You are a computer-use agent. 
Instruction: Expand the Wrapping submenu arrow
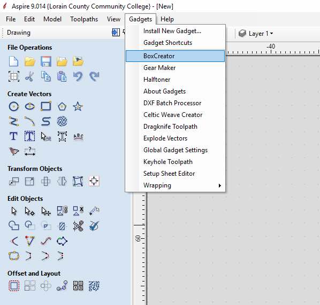(219, 185)
